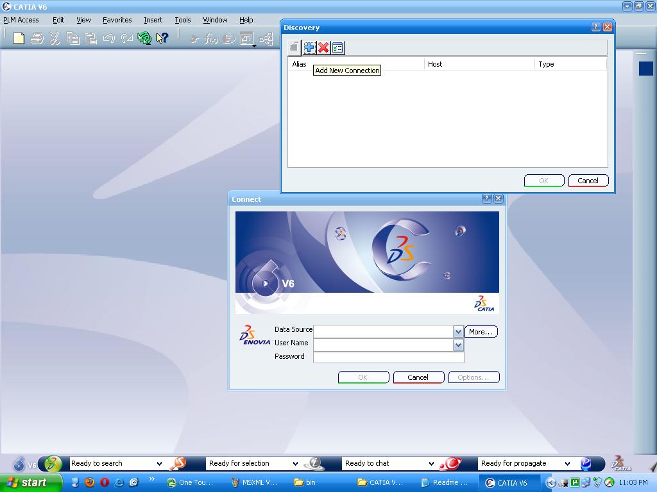Open the Edit menu

coord(58,20)
